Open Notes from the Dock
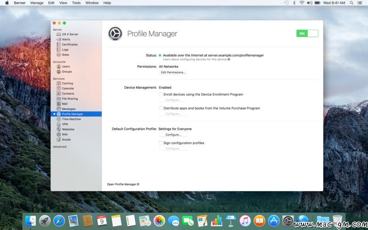Viewport: 368px width, 230px height. [116, 221]
